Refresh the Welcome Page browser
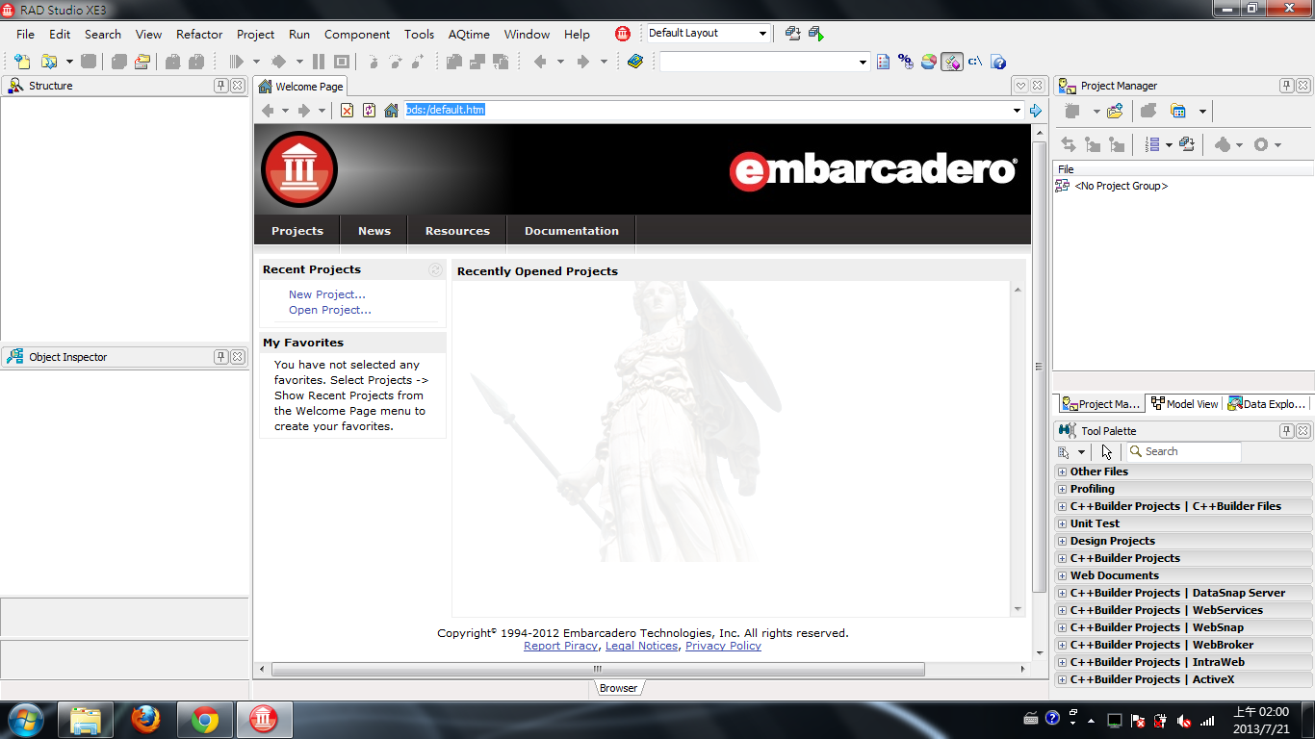Screen dimensions: 1315x739 coord(369,111)
